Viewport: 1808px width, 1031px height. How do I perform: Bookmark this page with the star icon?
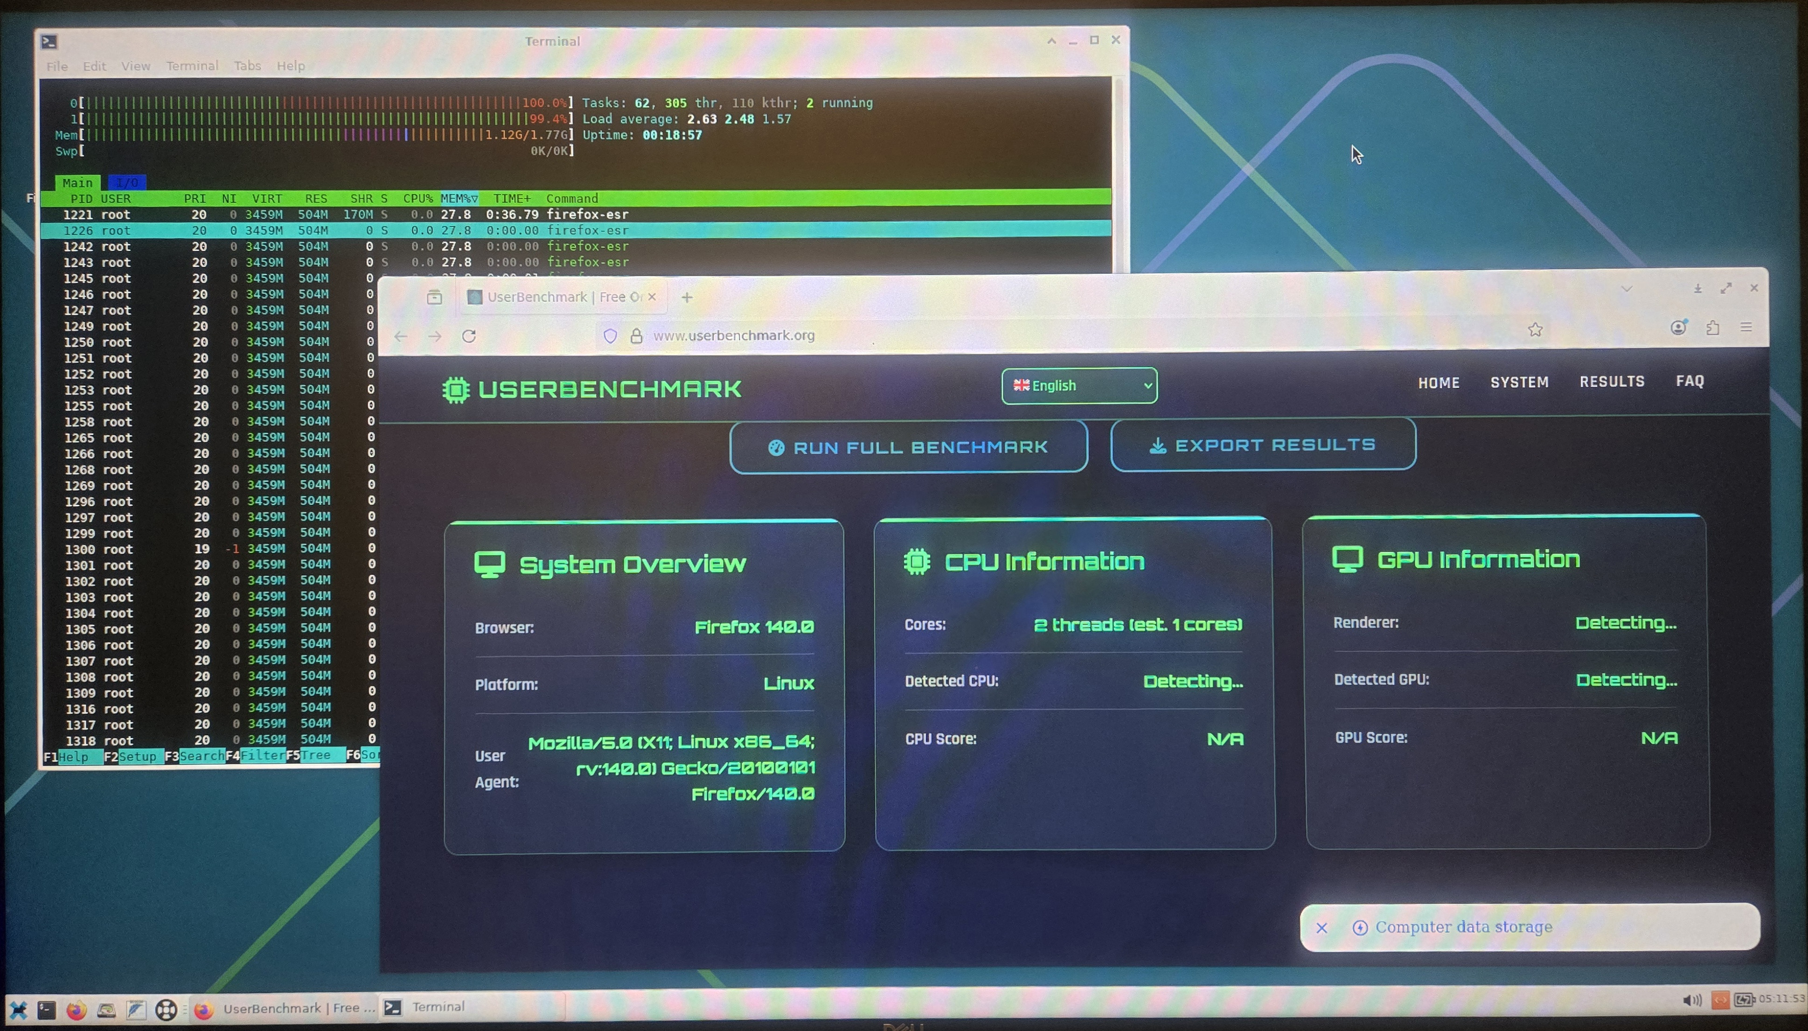pos(1535,330)
